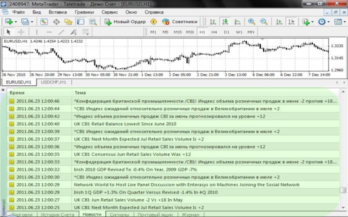Toggle Chart Shift icon
The height and width of the screenshot is (217, 348).
pyautogui.click(x=291, y=22)
